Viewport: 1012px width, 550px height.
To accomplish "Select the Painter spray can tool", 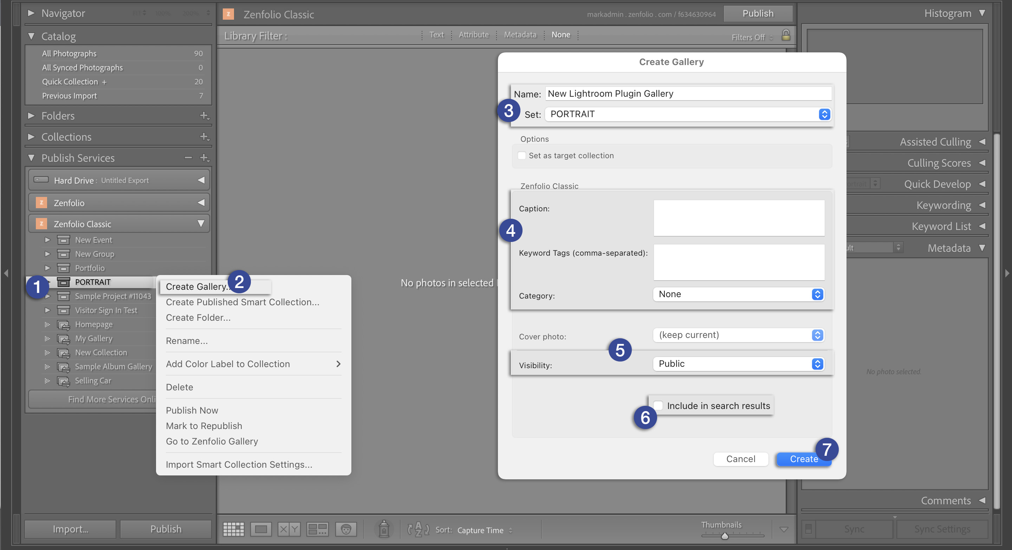I will 384,529.
